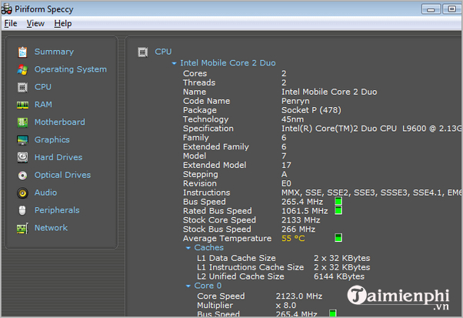This screenshot has height=318, width=463.
Task: Open the Help menu
Action: [62, 23]
